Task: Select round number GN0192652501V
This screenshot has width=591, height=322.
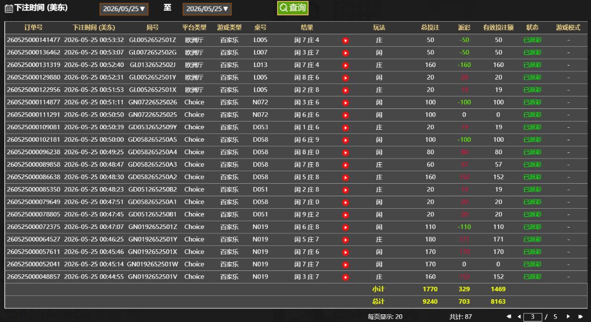Action: pos(153,277)
